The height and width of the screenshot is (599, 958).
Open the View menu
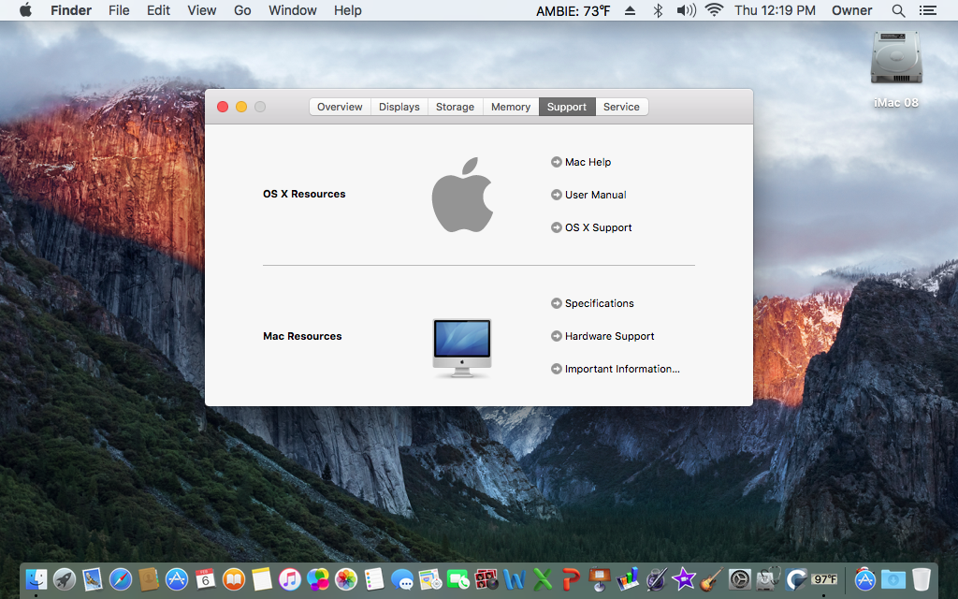(202, 10)
